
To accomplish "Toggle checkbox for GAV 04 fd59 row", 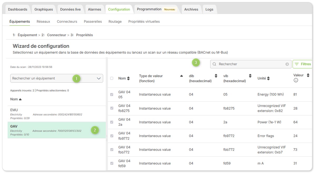I will [x=112, y=163].
